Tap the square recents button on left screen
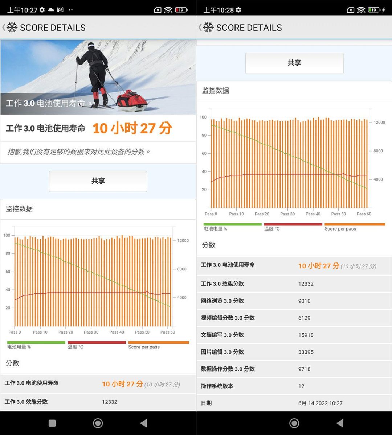This screenshot has height=435, width=392. click(x=52, y=423)
